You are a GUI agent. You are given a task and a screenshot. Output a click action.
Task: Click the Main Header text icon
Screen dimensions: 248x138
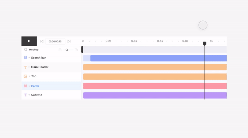point(25,67)
